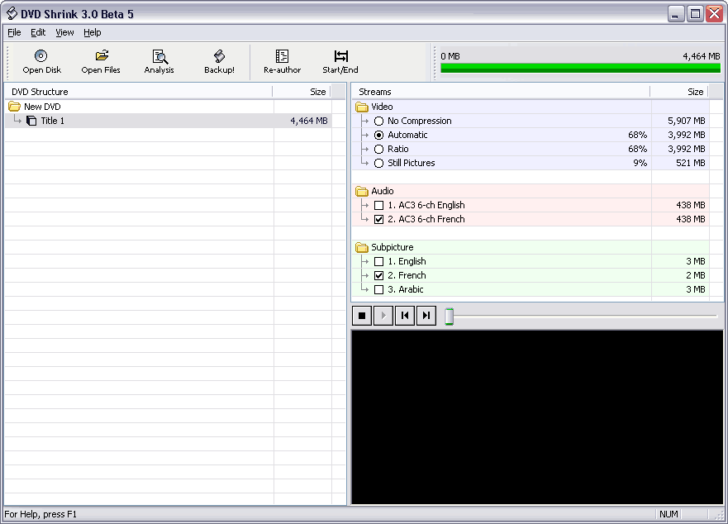Screen dimensions: 728x524
Task: Enable English subpicture stream
Action: [x=378, y=261]
